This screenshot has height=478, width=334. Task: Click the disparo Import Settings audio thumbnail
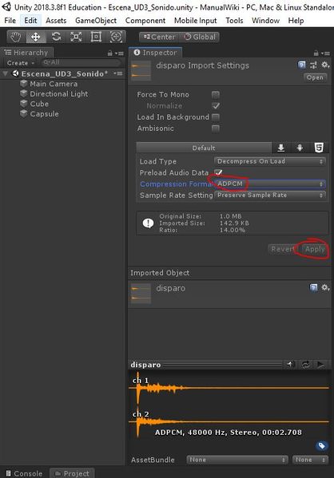(x=141, y=71)
